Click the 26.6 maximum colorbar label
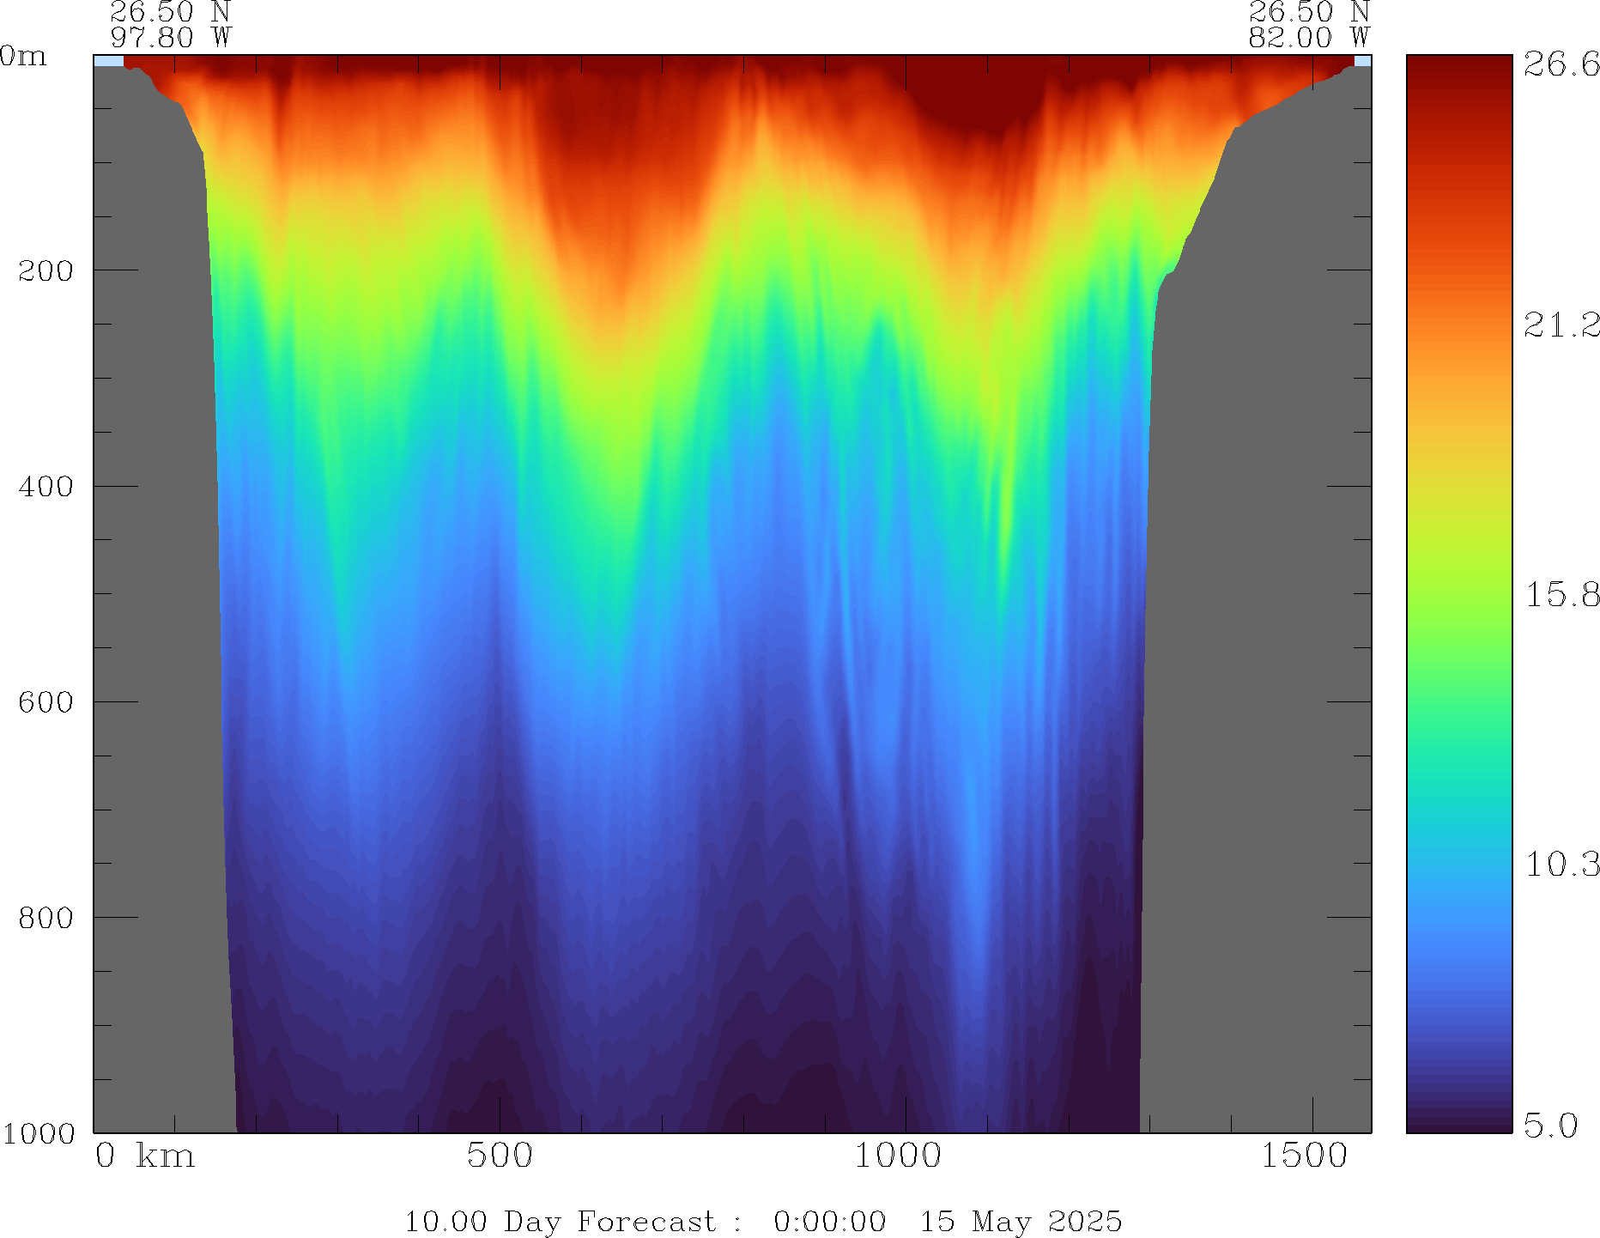Screen dimensions: 1600x1238 [1561, 64]
